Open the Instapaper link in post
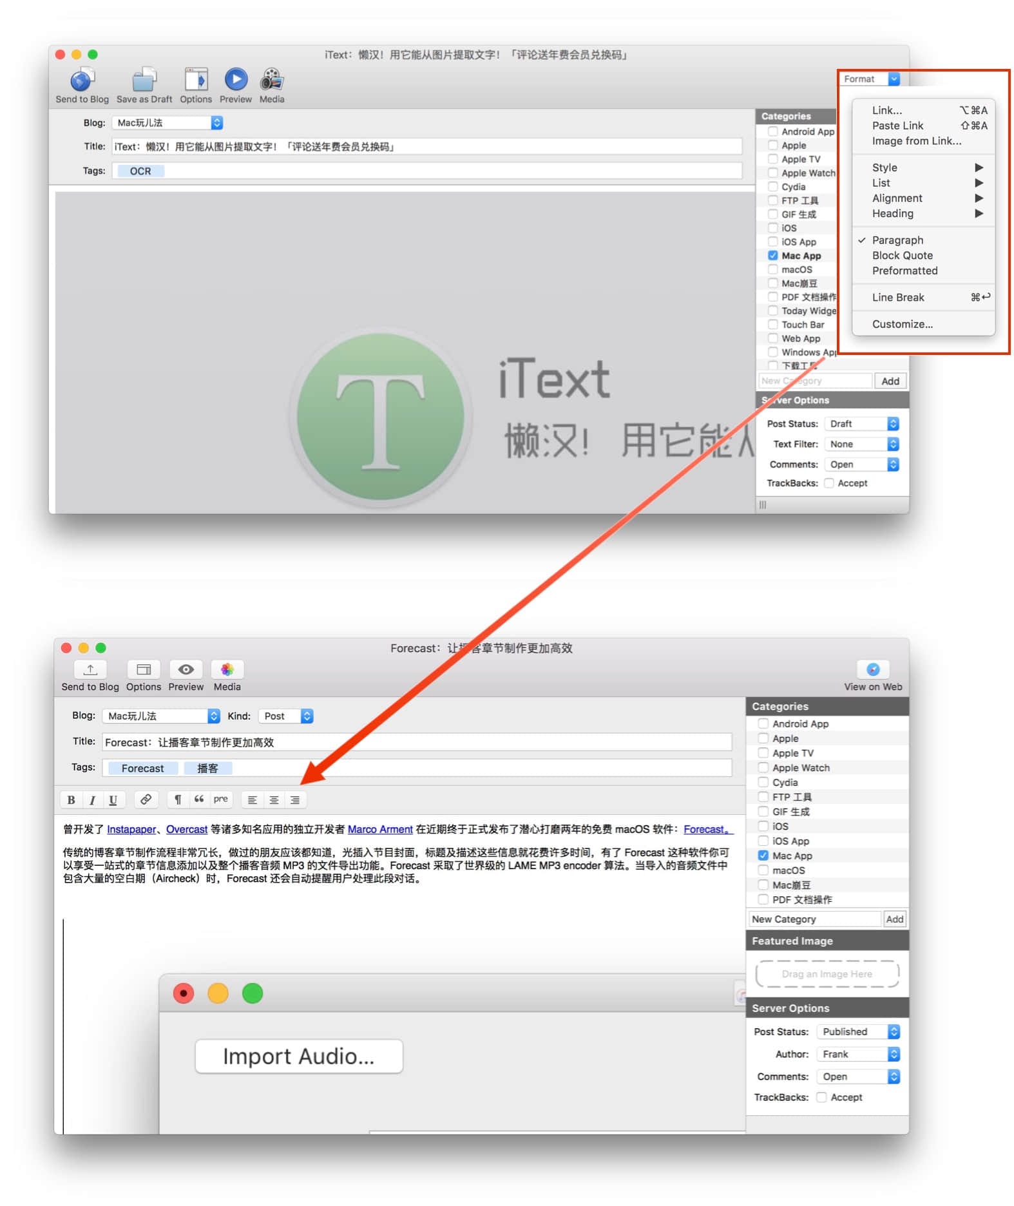Image resolution: width=1014 pixels, height=1206 pixels. coord(131,830)
